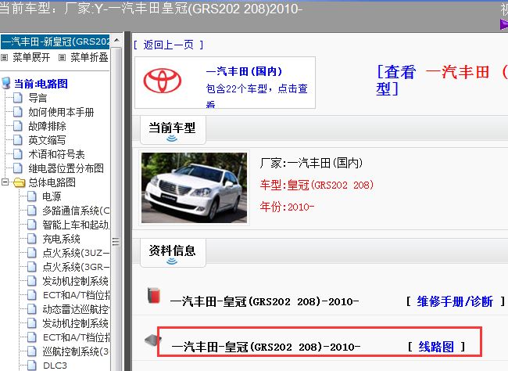The image size is (508, 371).
Task: Click page icon beside 英文缩写
Action: tap(18, 140)
